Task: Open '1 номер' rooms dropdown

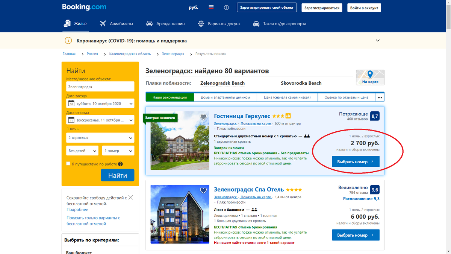Action: point(118,151)
